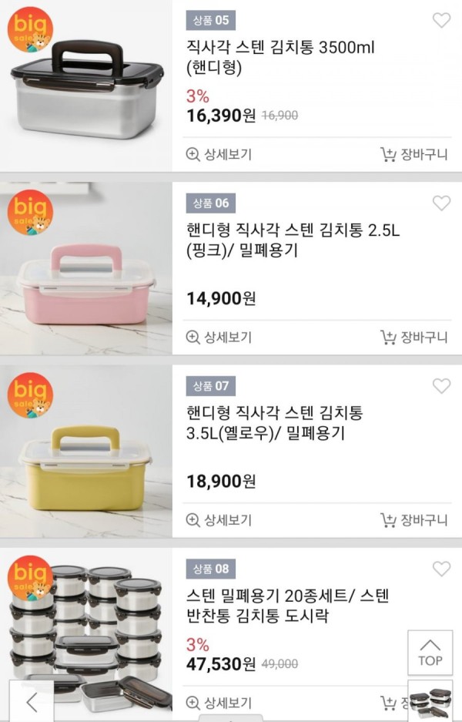Open the 스텐 밀폐용기 20종세트 product title
The image size is (462, 722).
(288, 606)
